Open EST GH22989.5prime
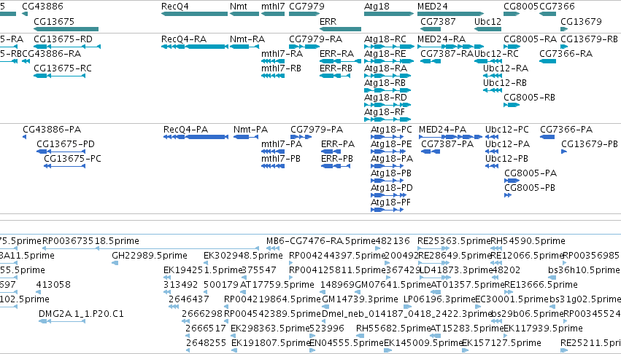This screenshot has height=354, width=621. tap(115, 263)
